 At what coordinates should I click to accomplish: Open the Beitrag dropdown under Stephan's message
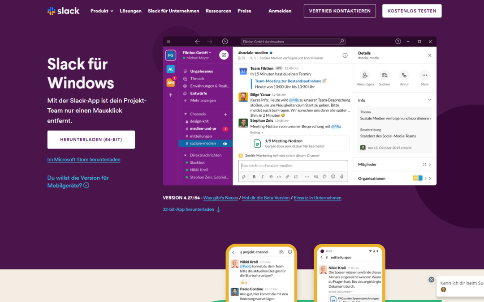pyautogui.click(x=256, y=132)
